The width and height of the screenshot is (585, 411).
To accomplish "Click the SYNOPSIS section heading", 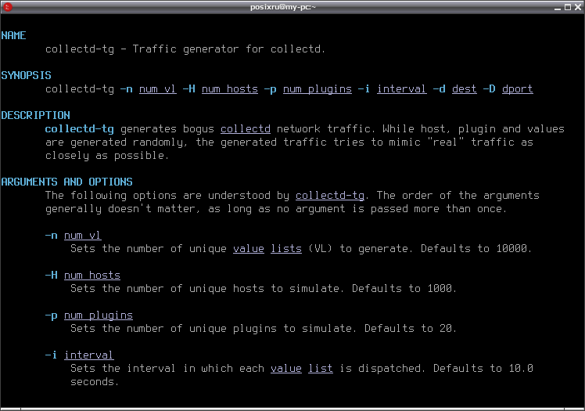I will click(26, 75).
